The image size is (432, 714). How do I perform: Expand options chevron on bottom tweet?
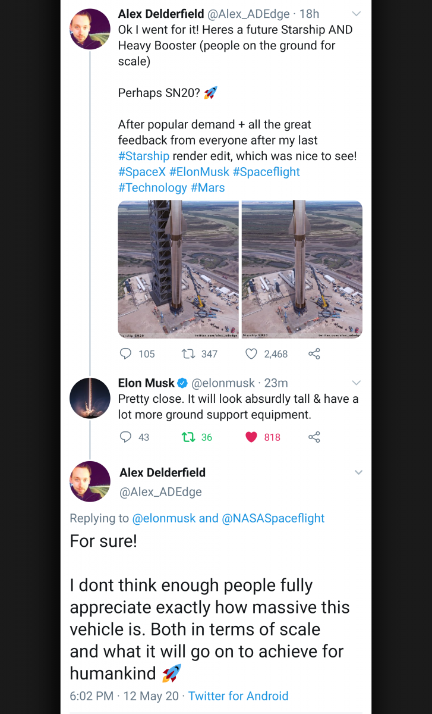click(358, 472)
